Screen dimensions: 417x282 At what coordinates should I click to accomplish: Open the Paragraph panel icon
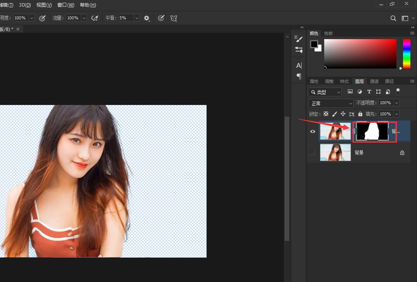299,76
